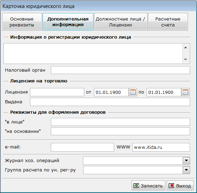Switch to the Основные реквизиты tab
This screenshot has width=197, height=193.
coord(22,22)
